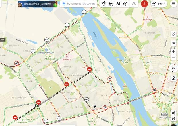Screen dimensions: 178x126
Task: Locate me with the navigation arrow
Action: [x=173, y=43]
